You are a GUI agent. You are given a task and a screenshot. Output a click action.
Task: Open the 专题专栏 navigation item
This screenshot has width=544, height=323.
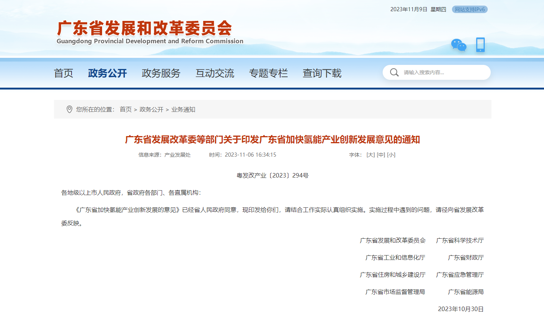click(268, 73)
